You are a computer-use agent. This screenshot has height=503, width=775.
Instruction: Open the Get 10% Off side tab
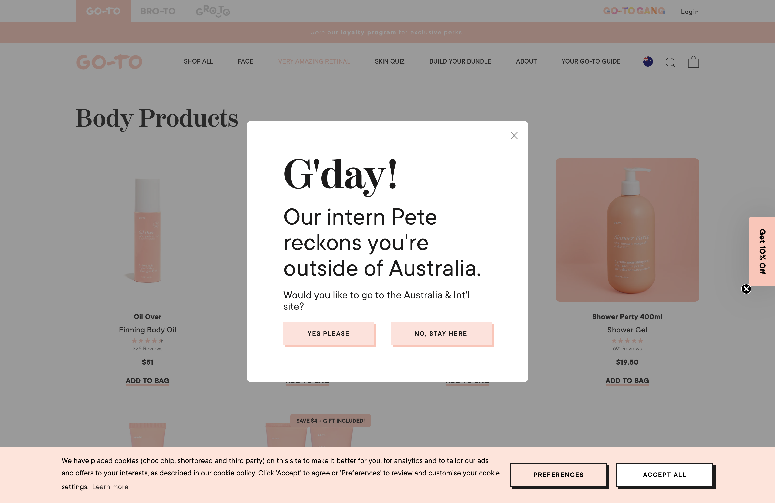(762, 251)
